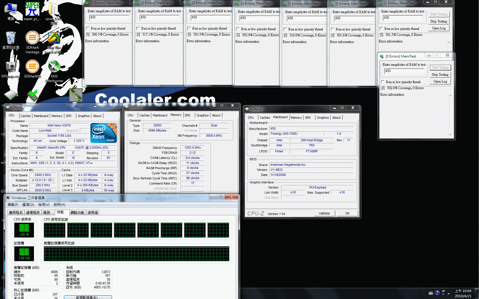
Task: Click the title icon of the 501.5% MemTest window
Action: 380,3
